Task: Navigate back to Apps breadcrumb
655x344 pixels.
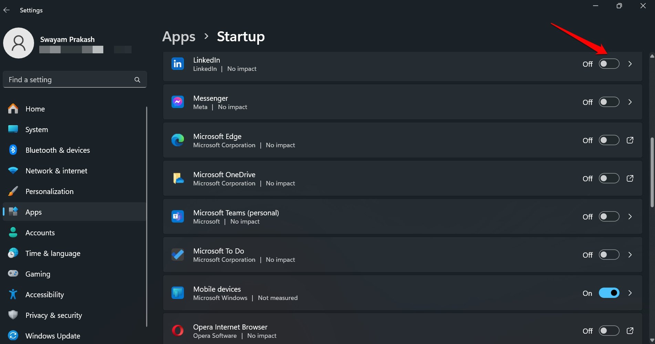Action: point(179,36)
